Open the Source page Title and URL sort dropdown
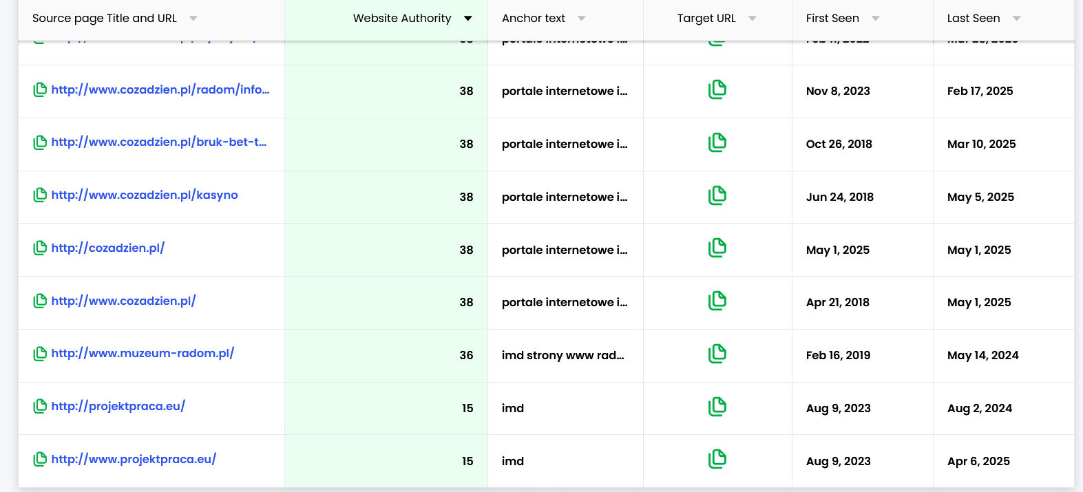 pyautogui.click(x=193, y=19)
